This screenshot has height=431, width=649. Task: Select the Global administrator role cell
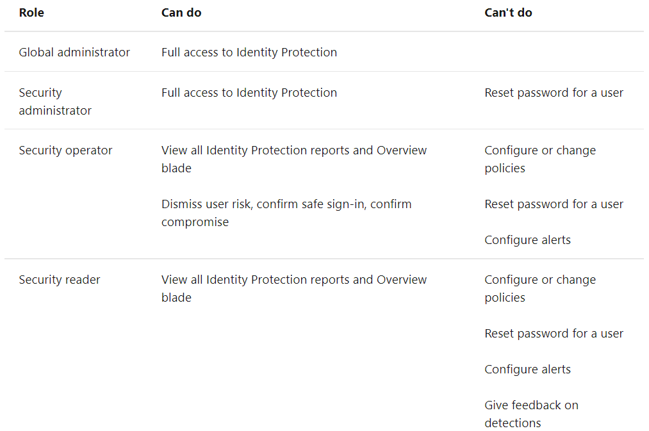coord(74,53)
